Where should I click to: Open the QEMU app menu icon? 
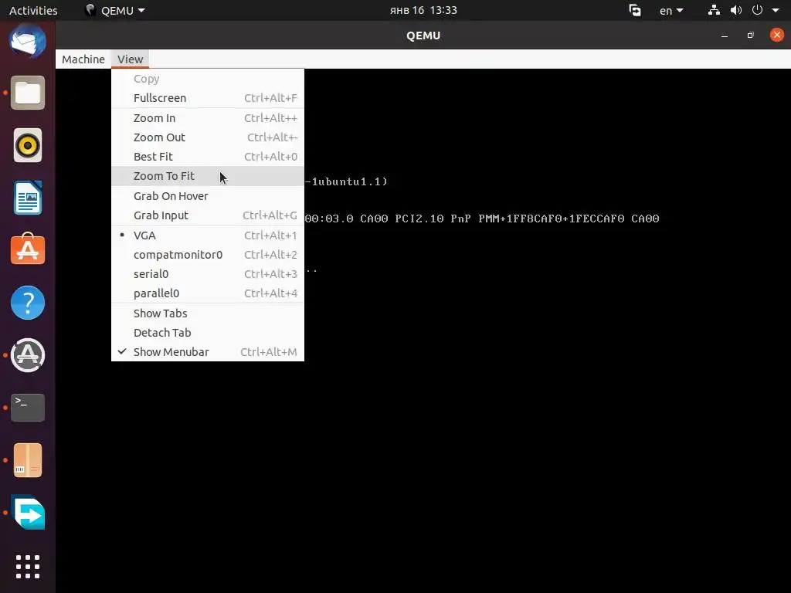[90, 10]
